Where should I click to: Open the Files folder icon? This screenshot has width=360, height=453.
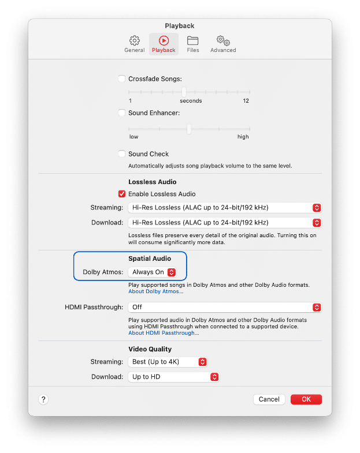193,40
